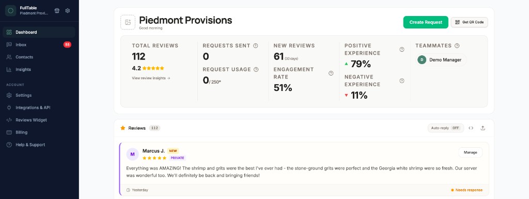The image size is (529, 199).
Task: Click the 61 new reviews value
Action: pos(278,57)
